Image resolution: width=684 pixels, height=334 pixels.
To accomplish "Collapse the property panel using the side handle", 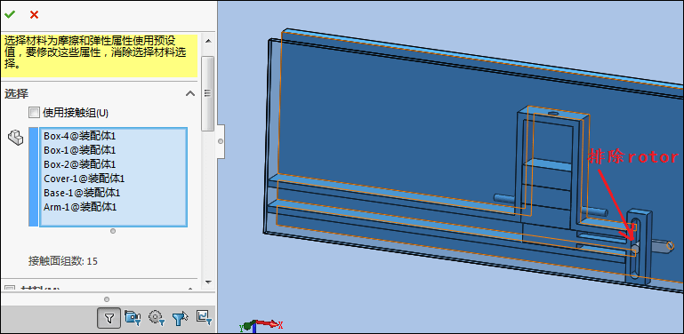I will pos(221,141).
